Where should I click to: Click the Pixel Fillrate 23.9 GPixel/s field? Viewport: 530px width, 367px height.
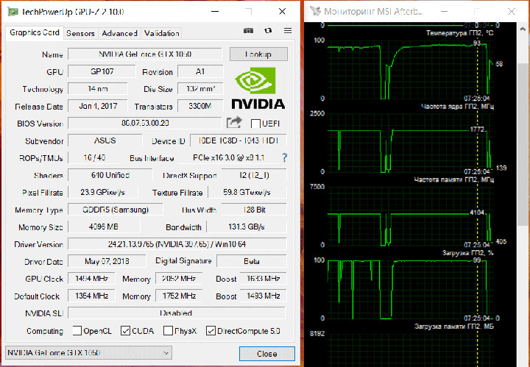click(103, 192)
